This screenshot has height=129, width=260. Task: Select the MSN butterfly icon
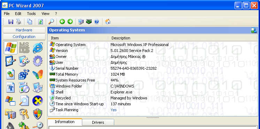click(x=38, y=75)
